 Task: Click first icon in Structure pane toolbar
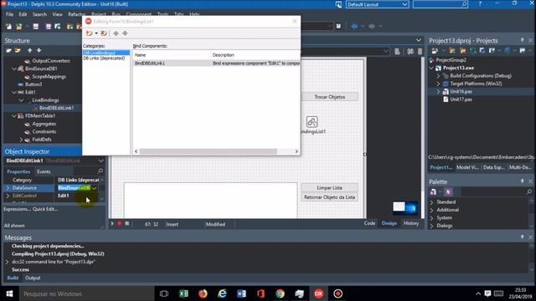[8, 50]
